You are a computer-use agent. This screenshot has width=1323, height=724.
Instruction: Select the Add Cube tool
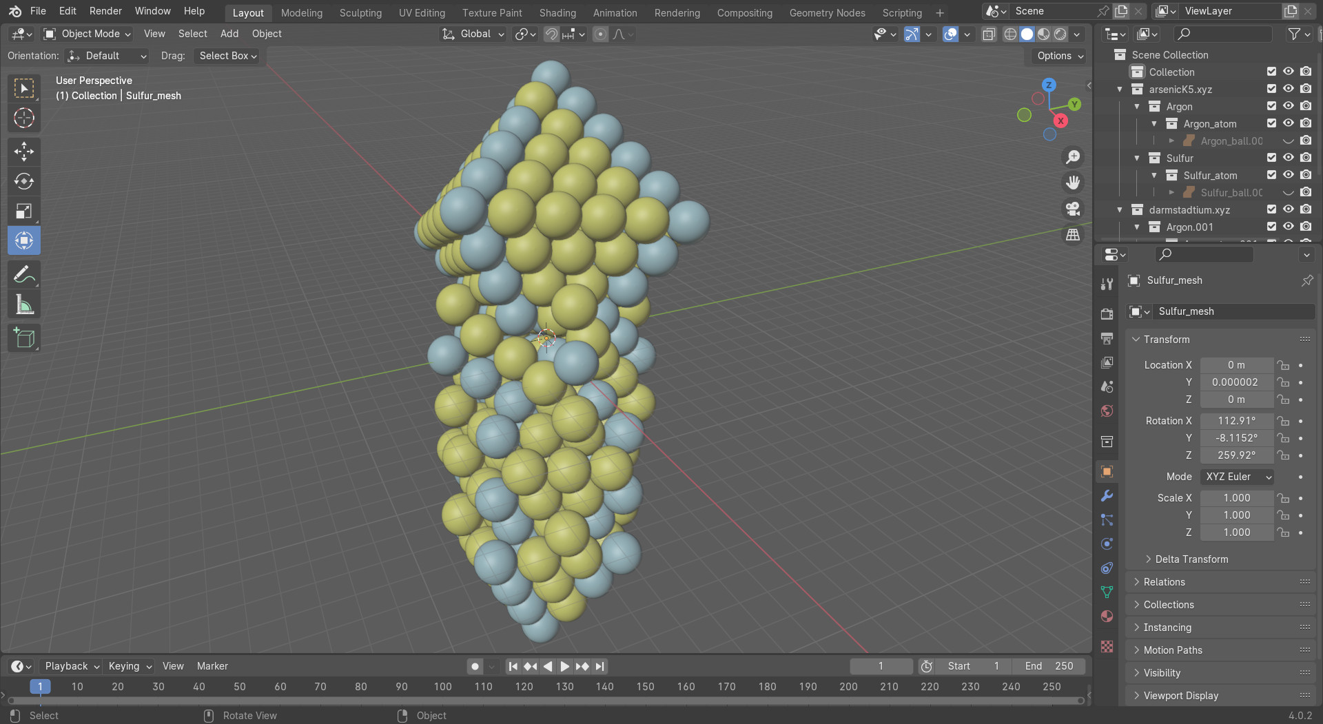[24, 338]
